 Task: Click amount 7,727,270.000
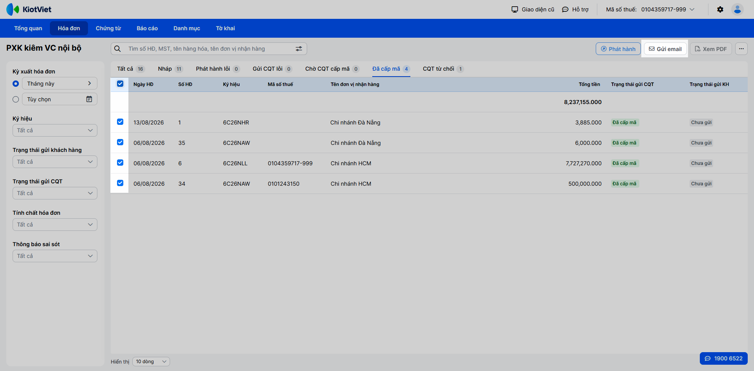[584, 163]
